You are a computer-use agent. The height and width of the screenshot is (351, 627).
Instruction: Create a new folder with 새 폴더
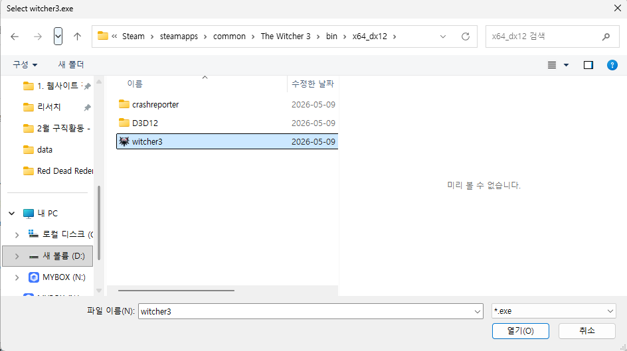pos(71,64)
